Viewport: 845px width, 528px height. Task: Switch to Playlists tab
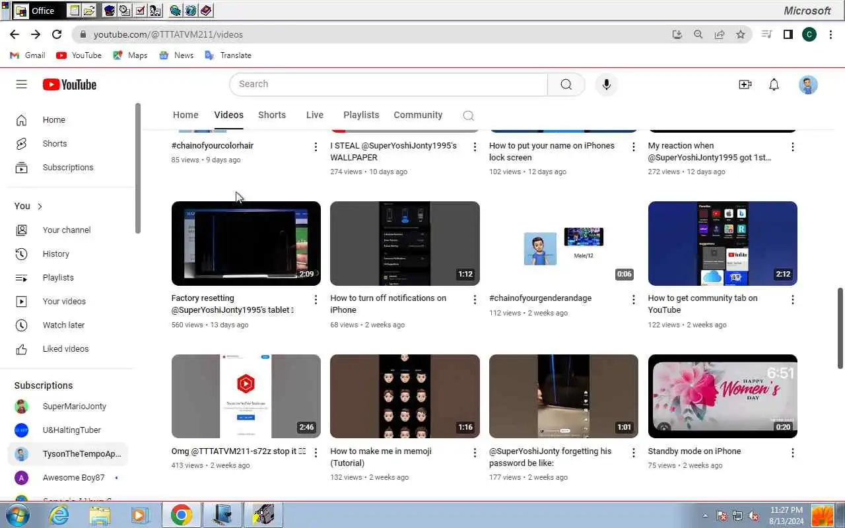[x=361, y=115]
